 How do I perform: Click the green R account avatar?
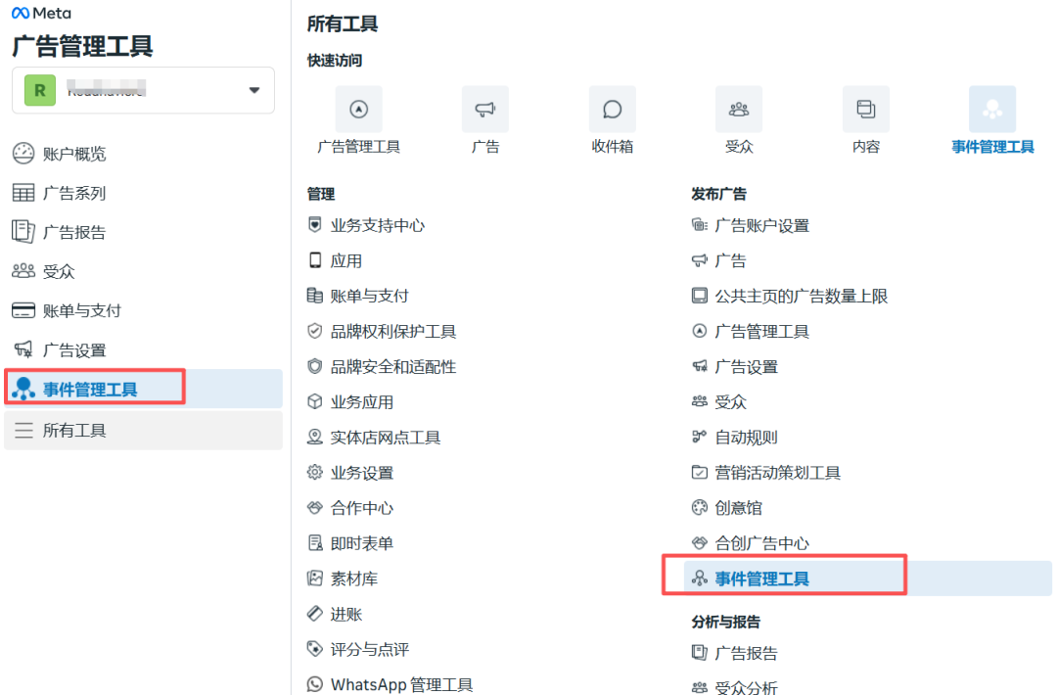[40, 90]
